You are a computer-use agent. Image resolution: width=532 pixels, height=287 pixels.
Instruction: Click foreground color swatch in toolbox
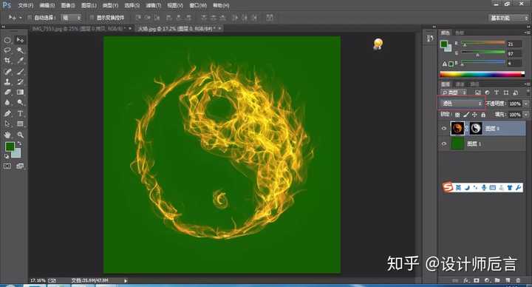coord(10,146)
